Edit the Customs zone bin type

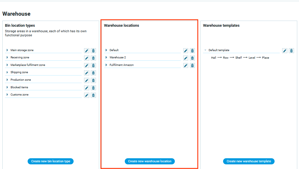click(87, 95)
